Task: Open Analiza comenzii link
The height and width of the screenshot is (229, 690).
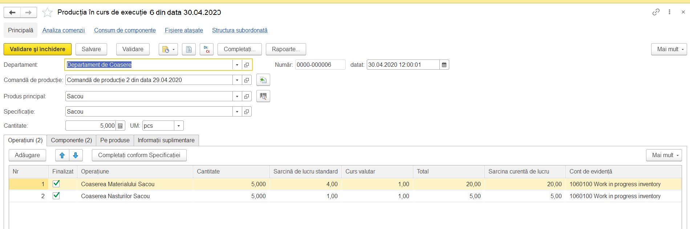Action: [x=64, y=30]
